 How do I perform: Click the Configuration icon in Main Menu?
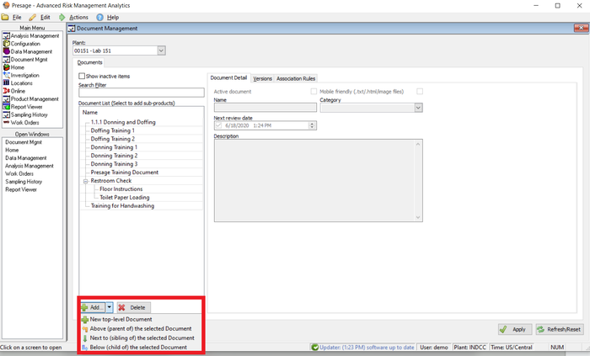click(6, 44)
